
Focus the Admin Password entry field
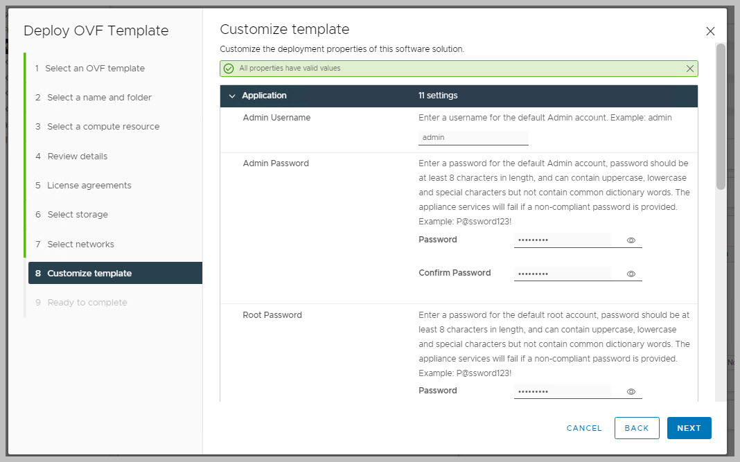563,240
